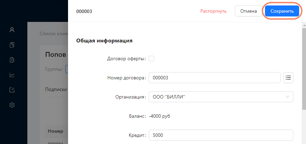The width and height of the screenshot is (306, 144).
Task: Save changes with the Сохранить button
Action: (x=282, y=11)
